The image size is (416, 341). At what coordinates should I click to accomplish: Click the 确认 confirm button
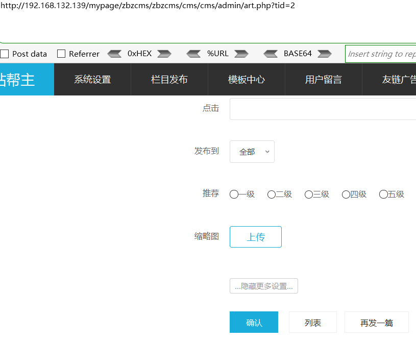pos(254,322)
